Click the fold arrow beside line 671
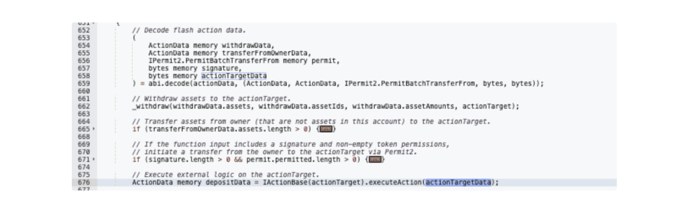681x211 pixels. (x=93, y=160)
